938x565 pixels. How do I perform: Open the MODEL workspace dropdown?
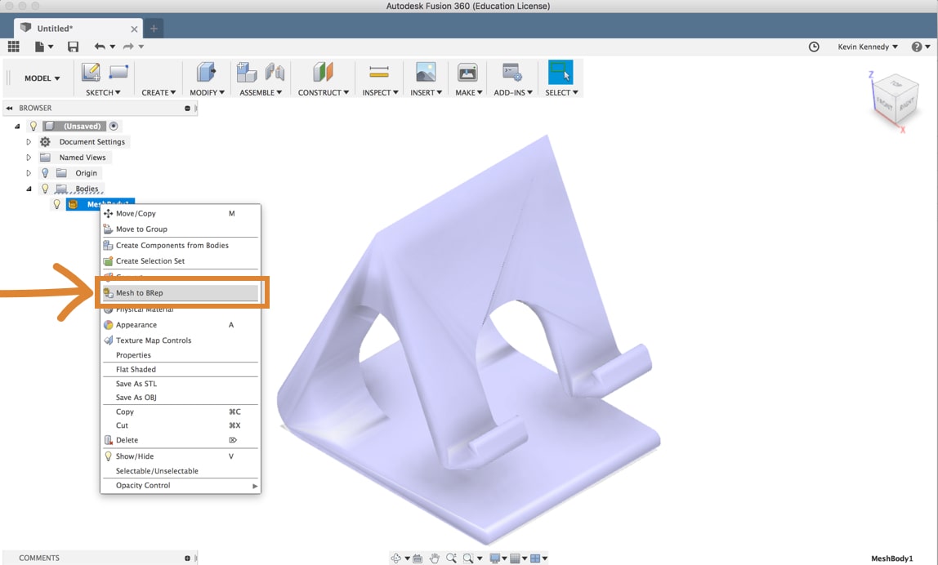click(42, 78)
